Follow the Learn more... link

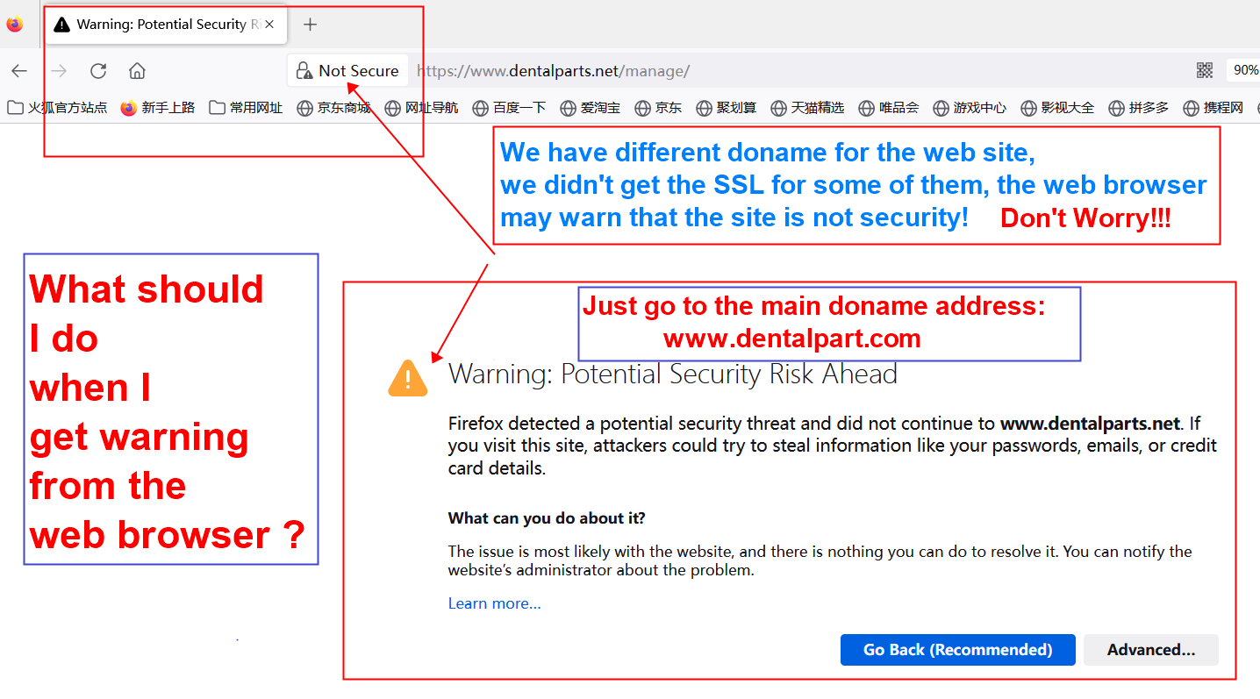[494, 603]
